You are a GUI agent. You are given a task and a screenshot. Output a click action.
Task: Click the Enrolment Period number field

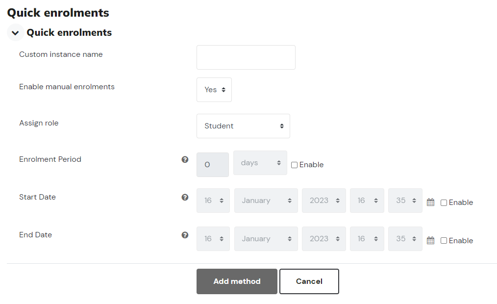(x=213, y=165)
